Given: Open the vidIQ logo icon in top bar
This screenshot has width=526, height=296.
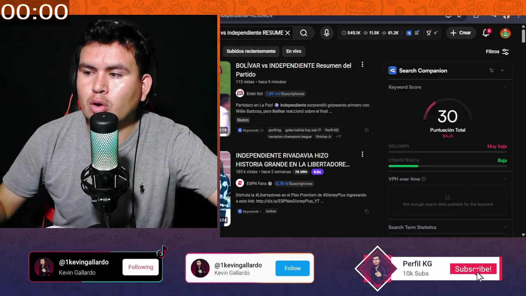Looking at the screenshot, I should coord(409,33).
